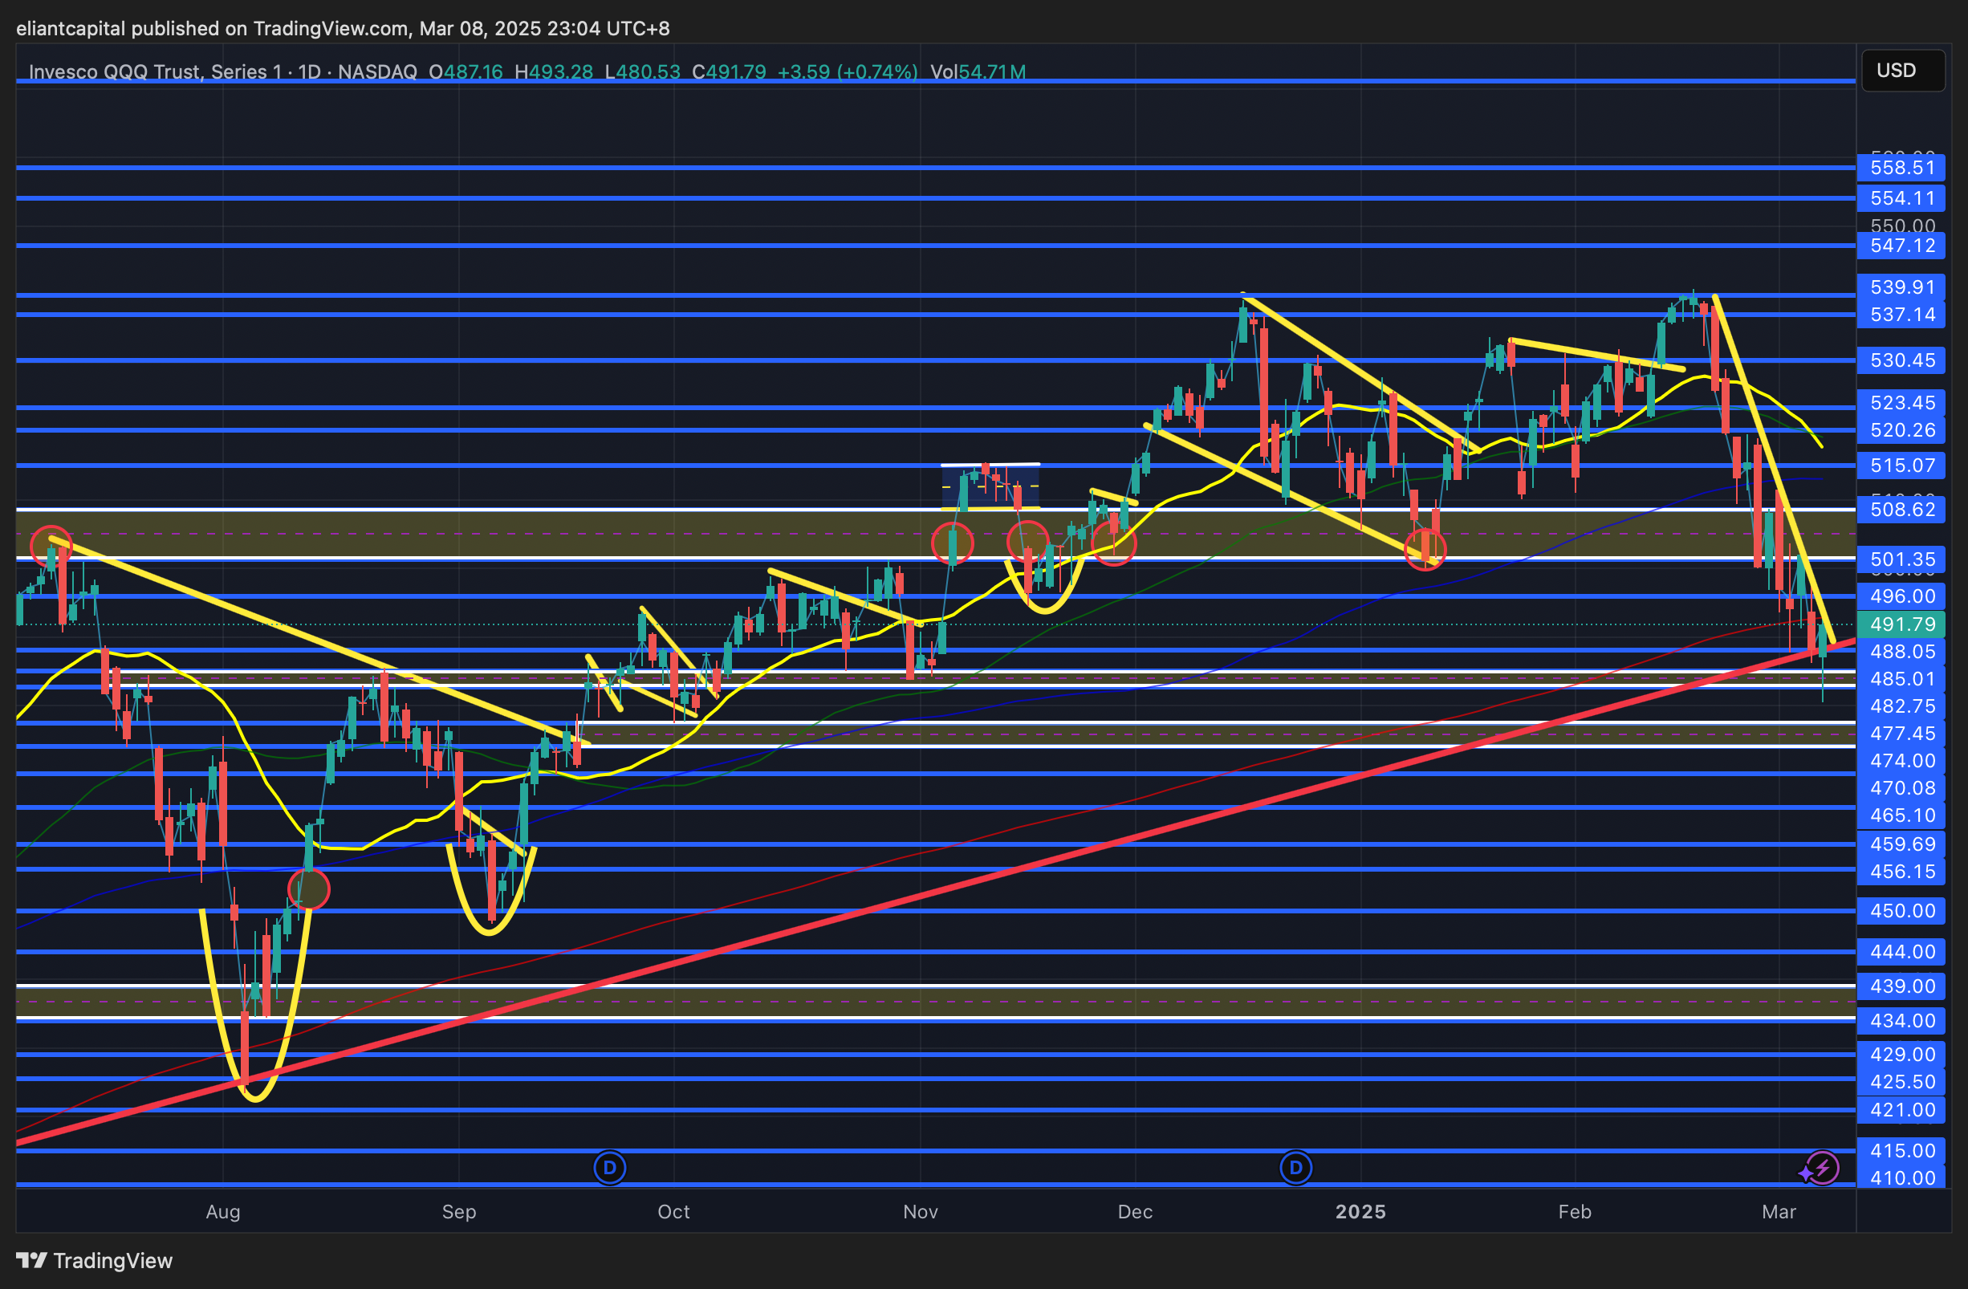Click the 2025 label on the time axis
1968x1289 pixels.
[1360, 1211]
